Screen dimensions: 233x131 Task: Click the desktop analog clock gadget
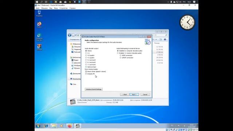(187, 23)
